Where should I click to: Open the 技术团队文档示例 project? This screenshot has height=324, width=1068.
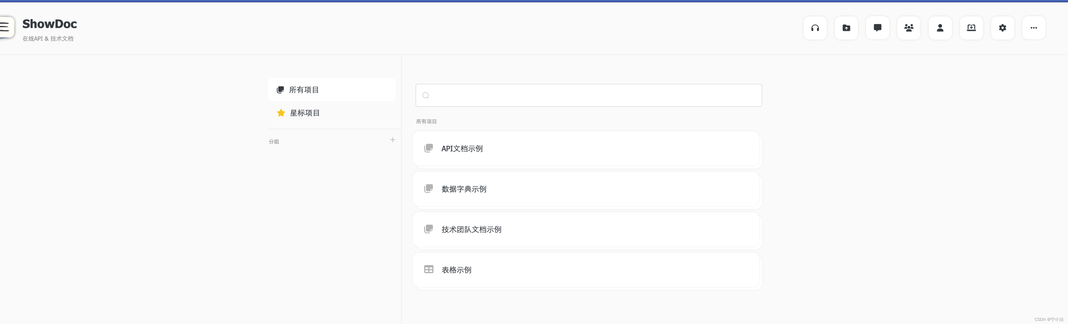point(471,229)
